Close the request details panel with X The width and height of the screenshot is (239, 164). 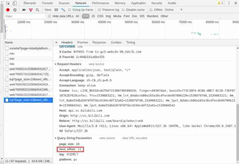click(x=56, y=42)
